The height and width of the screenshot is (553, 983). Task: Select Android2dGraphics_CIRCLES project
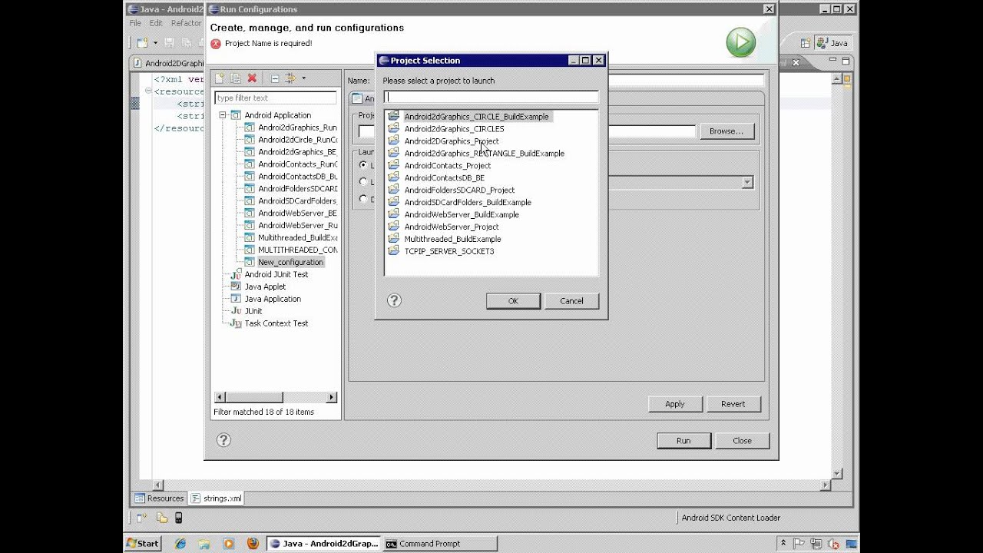tap(454, 129)
